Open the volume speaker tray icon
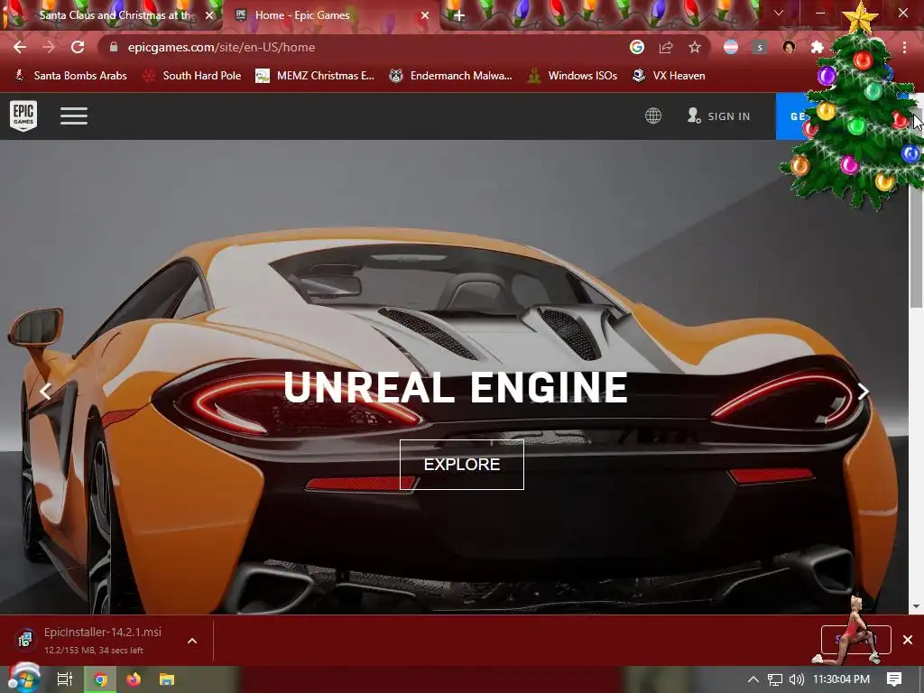This screenshot has width=924, height=693. point(796,679)
